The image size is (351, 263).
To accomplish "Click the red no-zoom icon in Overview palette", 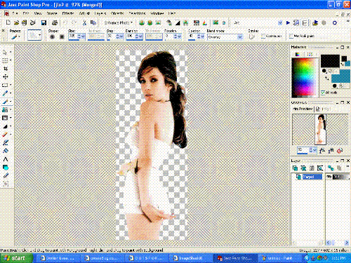I will (x=340, y=151).
